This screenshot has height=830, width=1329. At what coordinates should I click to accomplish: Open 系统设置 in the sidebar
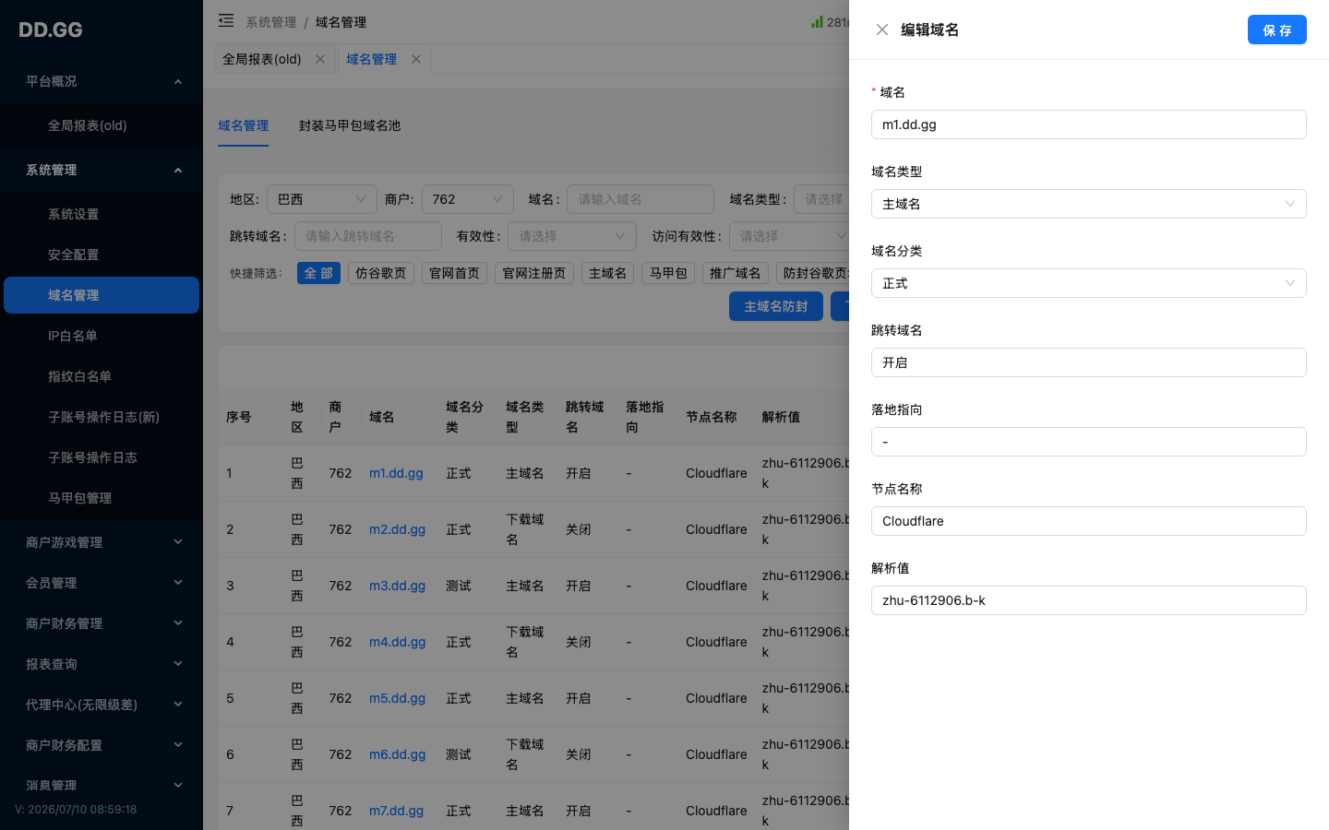102,214
